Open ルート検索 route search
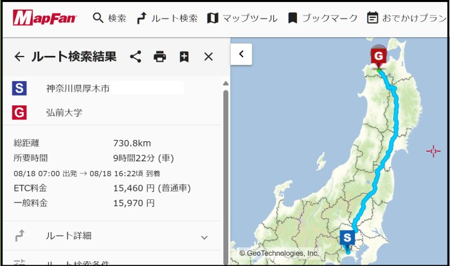This screenshot has height=266, width=450. pyautogui.click(x=167, y=18)
